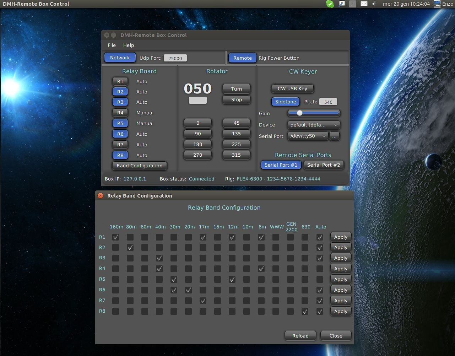Viewport: 455px width, 356px height.
Task: Click inside the Udp Port input field
Action: [175, 58]
